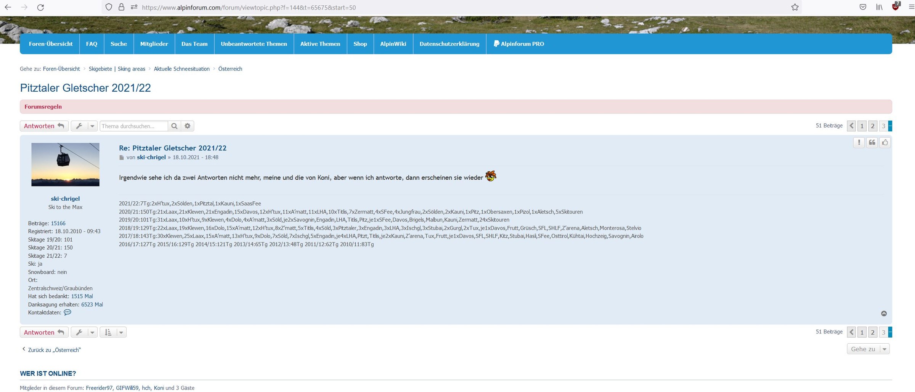Click the quote post icon
Viewport: 915px width, 392px height.
[872, 142]
